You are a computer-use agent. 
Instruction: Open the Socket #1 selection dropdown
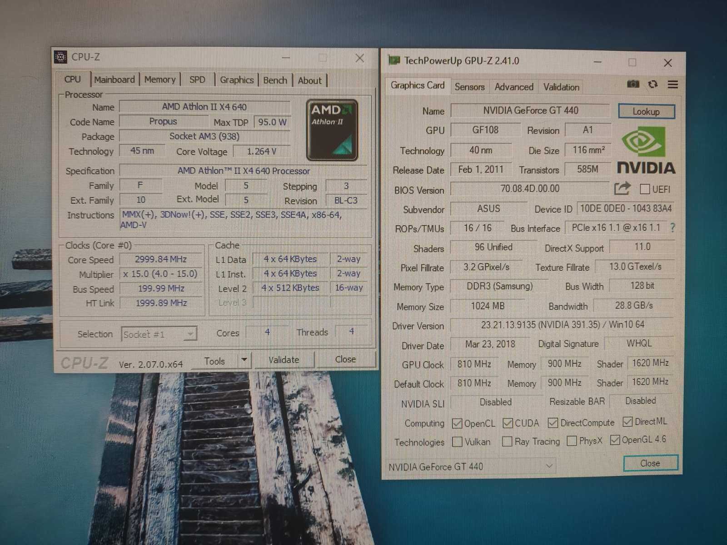(159, 334)
